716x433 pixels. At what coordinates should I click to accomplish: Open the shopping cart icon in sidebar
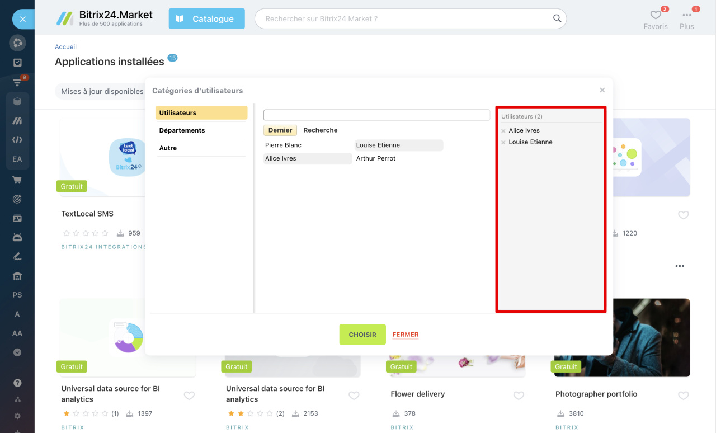coord(17,180)
